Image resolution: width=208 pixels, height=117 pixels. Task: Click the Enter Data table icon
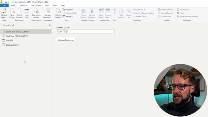[27, 11]
